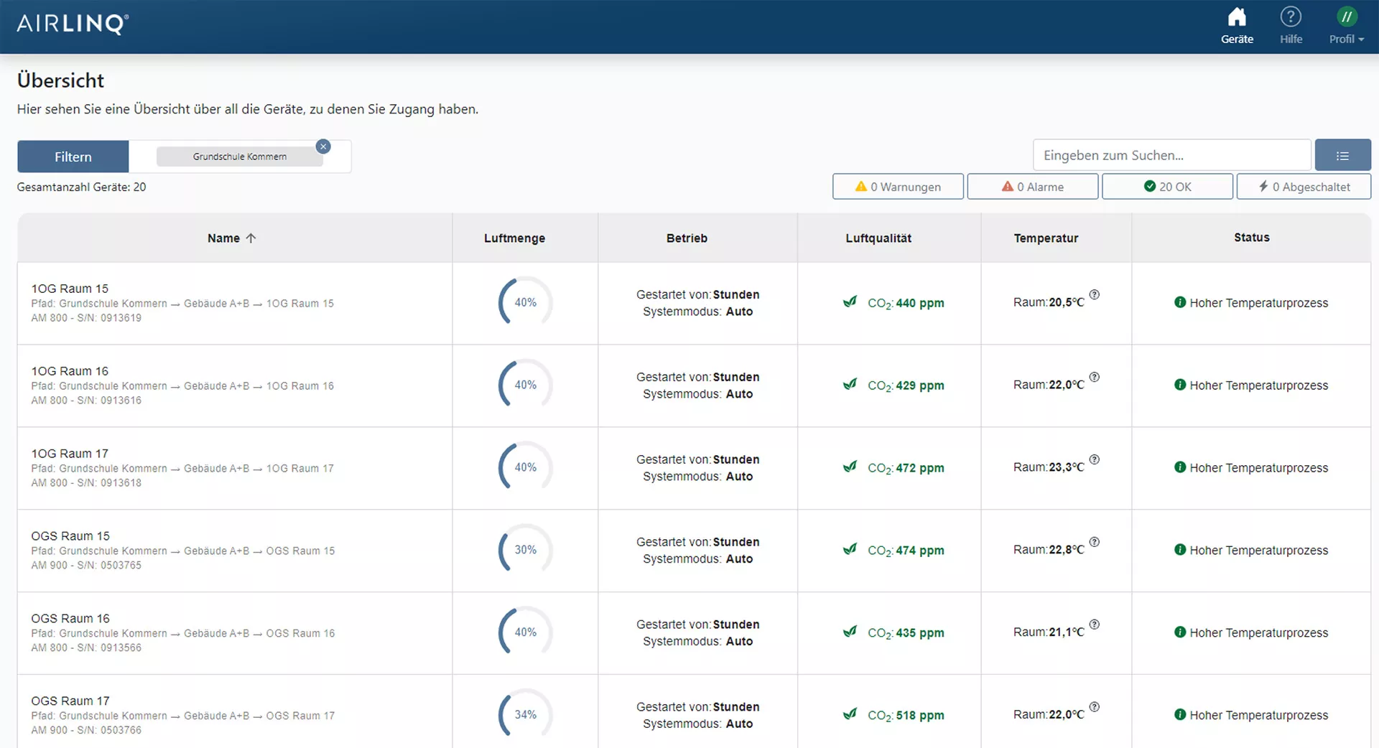Open device 1OG Raum 17
This screenshot has width=1379, height=748.
70,454
